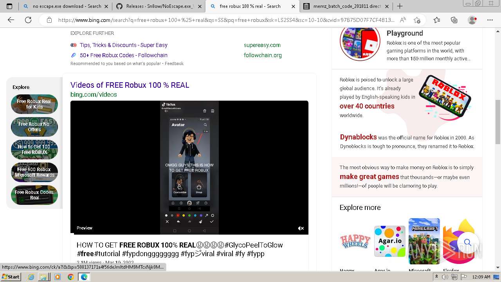Image resolution: width=501 pixels, height=282 pixels.
Task: Select 'Free Robux Real for Kids' explore chip
Action: pos(34,104)
